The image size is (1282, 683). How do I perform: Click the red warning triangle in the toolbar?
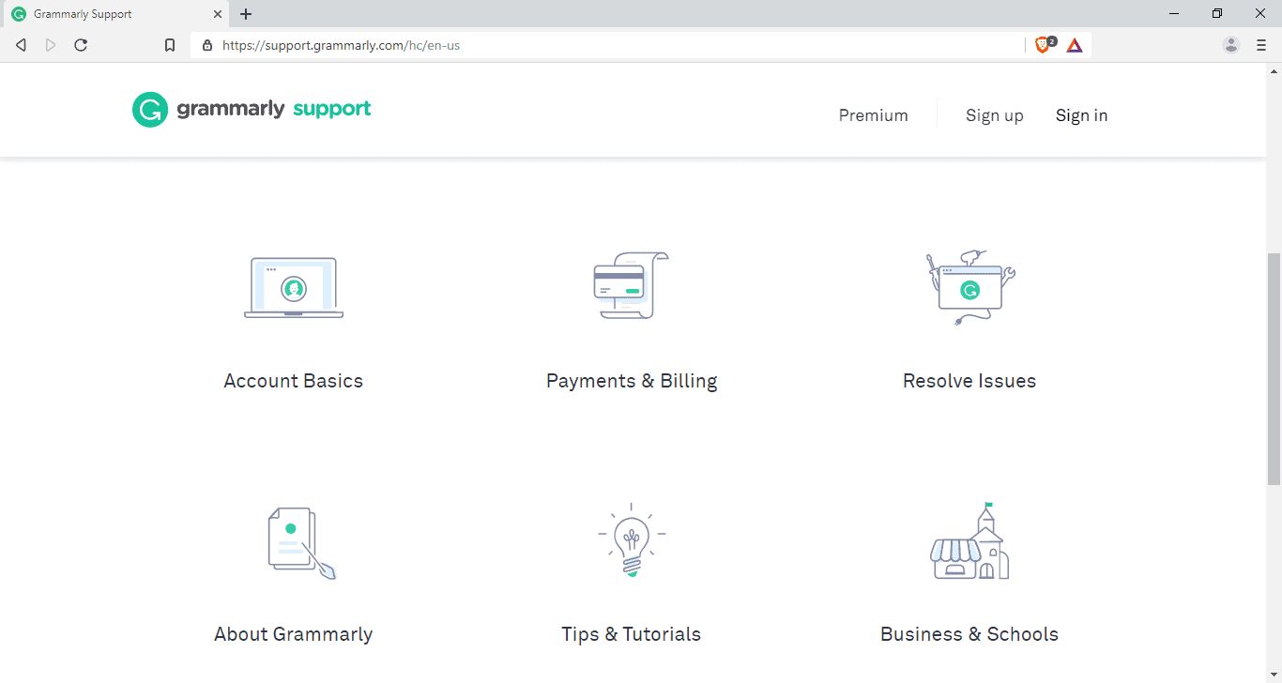1074,44
